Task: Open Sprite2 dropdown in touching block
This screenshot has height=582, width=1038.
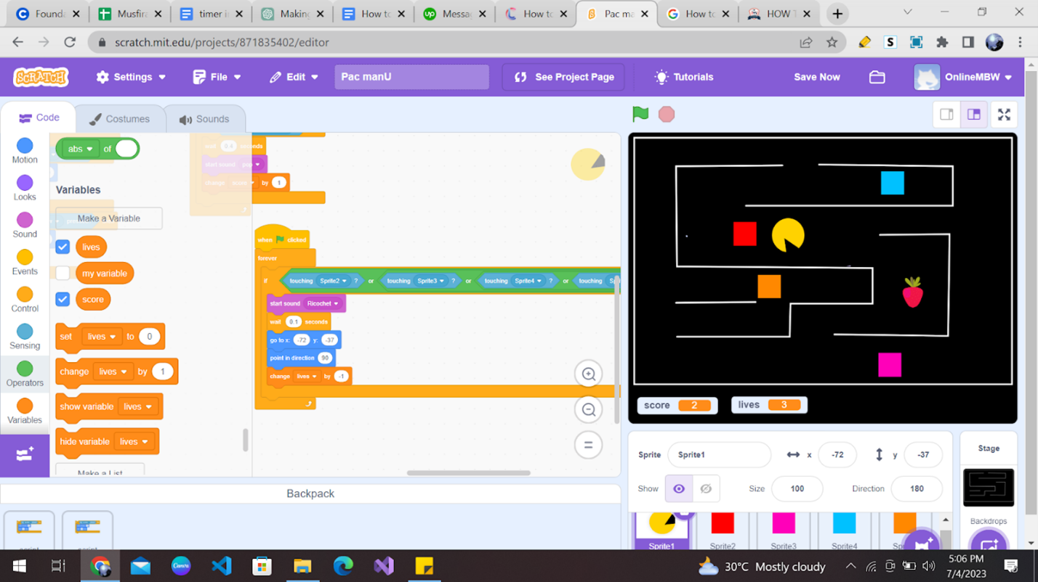Action: (x=334, y=281)
